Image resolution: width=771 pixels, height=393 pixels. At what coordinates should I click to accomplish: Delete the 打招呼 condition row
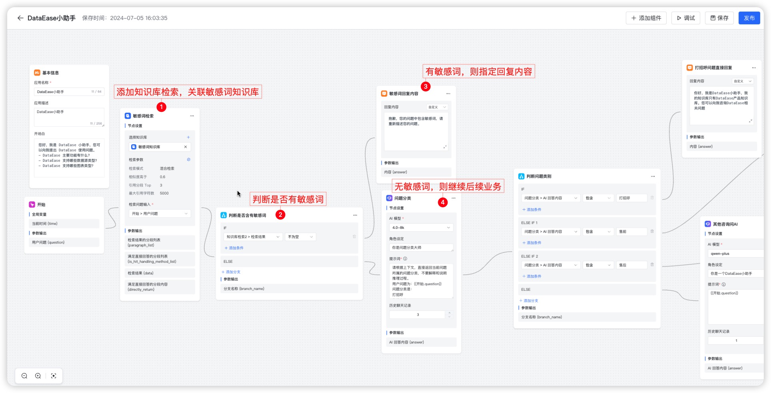(x=652, y=198)
